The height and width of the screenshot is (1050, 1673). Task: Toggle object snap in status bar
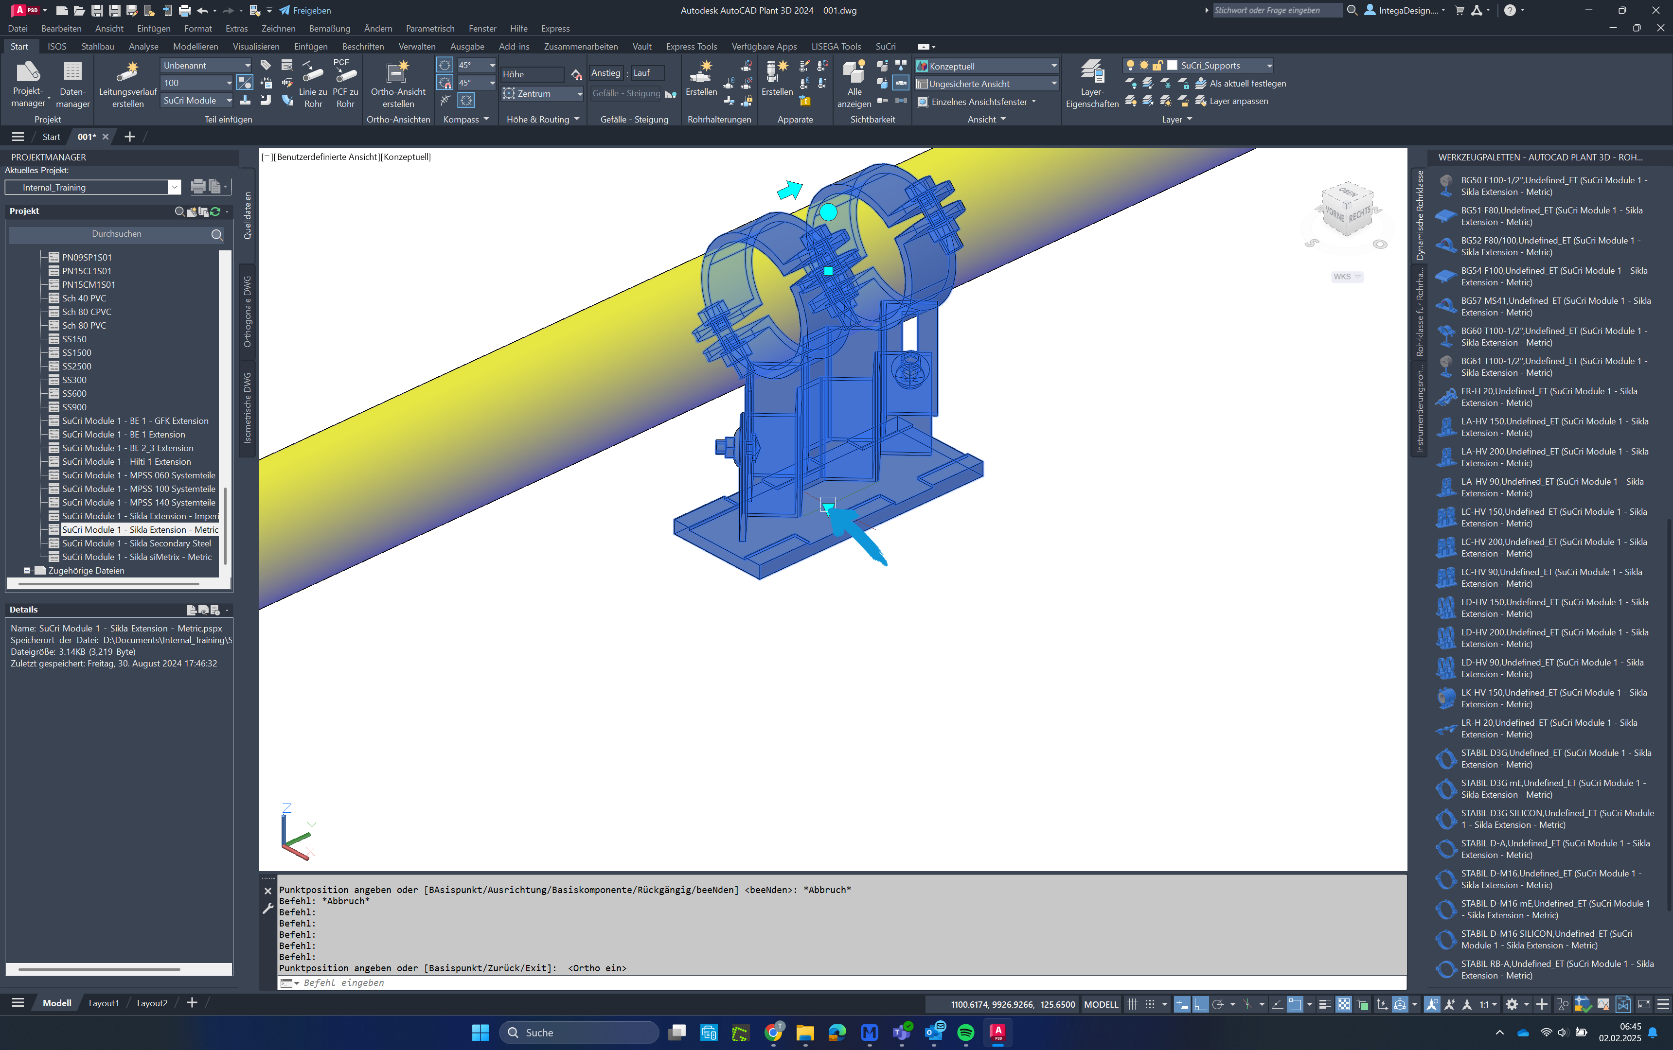pyautogui.click(x=1294, y=1004)
